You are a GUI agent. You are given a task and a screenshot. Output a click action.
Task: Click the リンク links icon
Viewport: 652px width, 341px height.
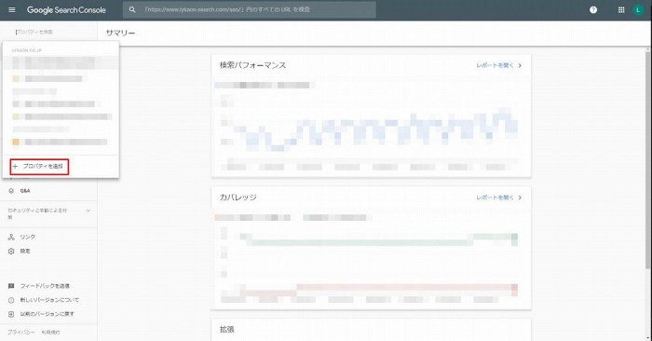(11, 237)
